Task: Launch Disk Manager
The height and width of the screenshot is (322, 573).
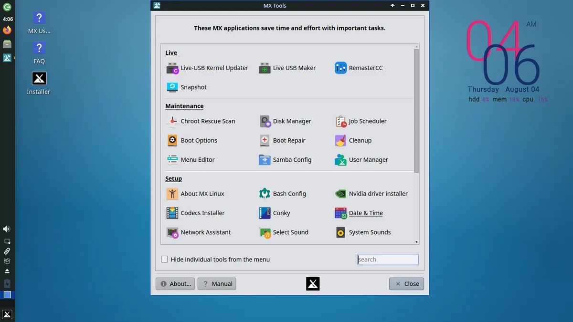Action: (x=285, y=121)
